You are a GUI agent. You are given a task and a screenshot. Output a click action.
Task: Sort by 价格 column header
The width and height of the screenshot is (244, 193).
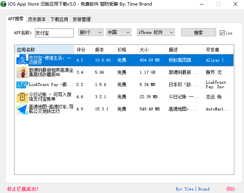click(126, 50)
